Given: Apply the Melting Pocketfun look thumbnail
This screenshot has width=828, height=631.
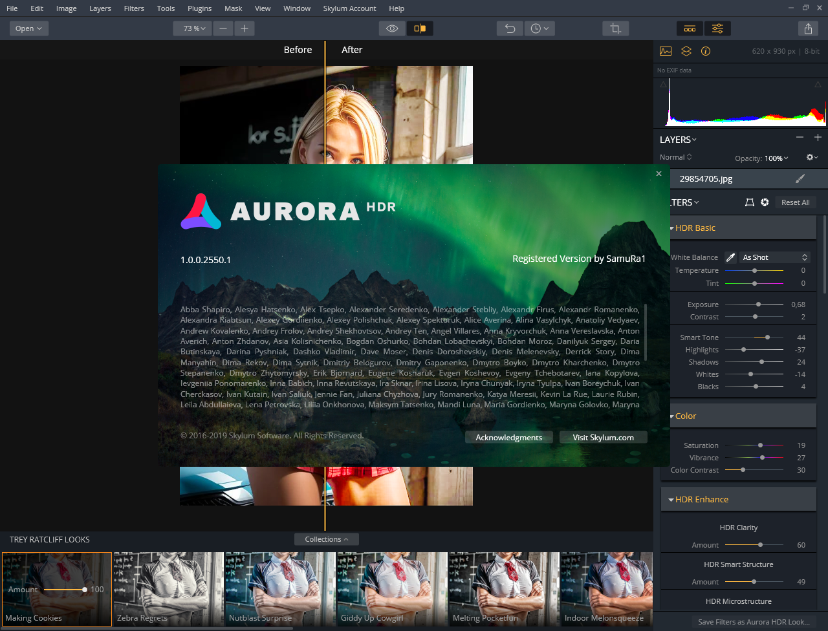Looking at the screenshot, I should click(503, 589).
